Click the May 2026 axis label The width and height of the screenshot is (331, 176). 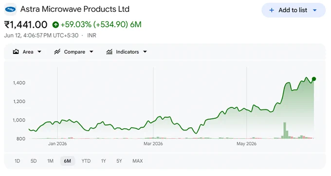click(247, 144)
